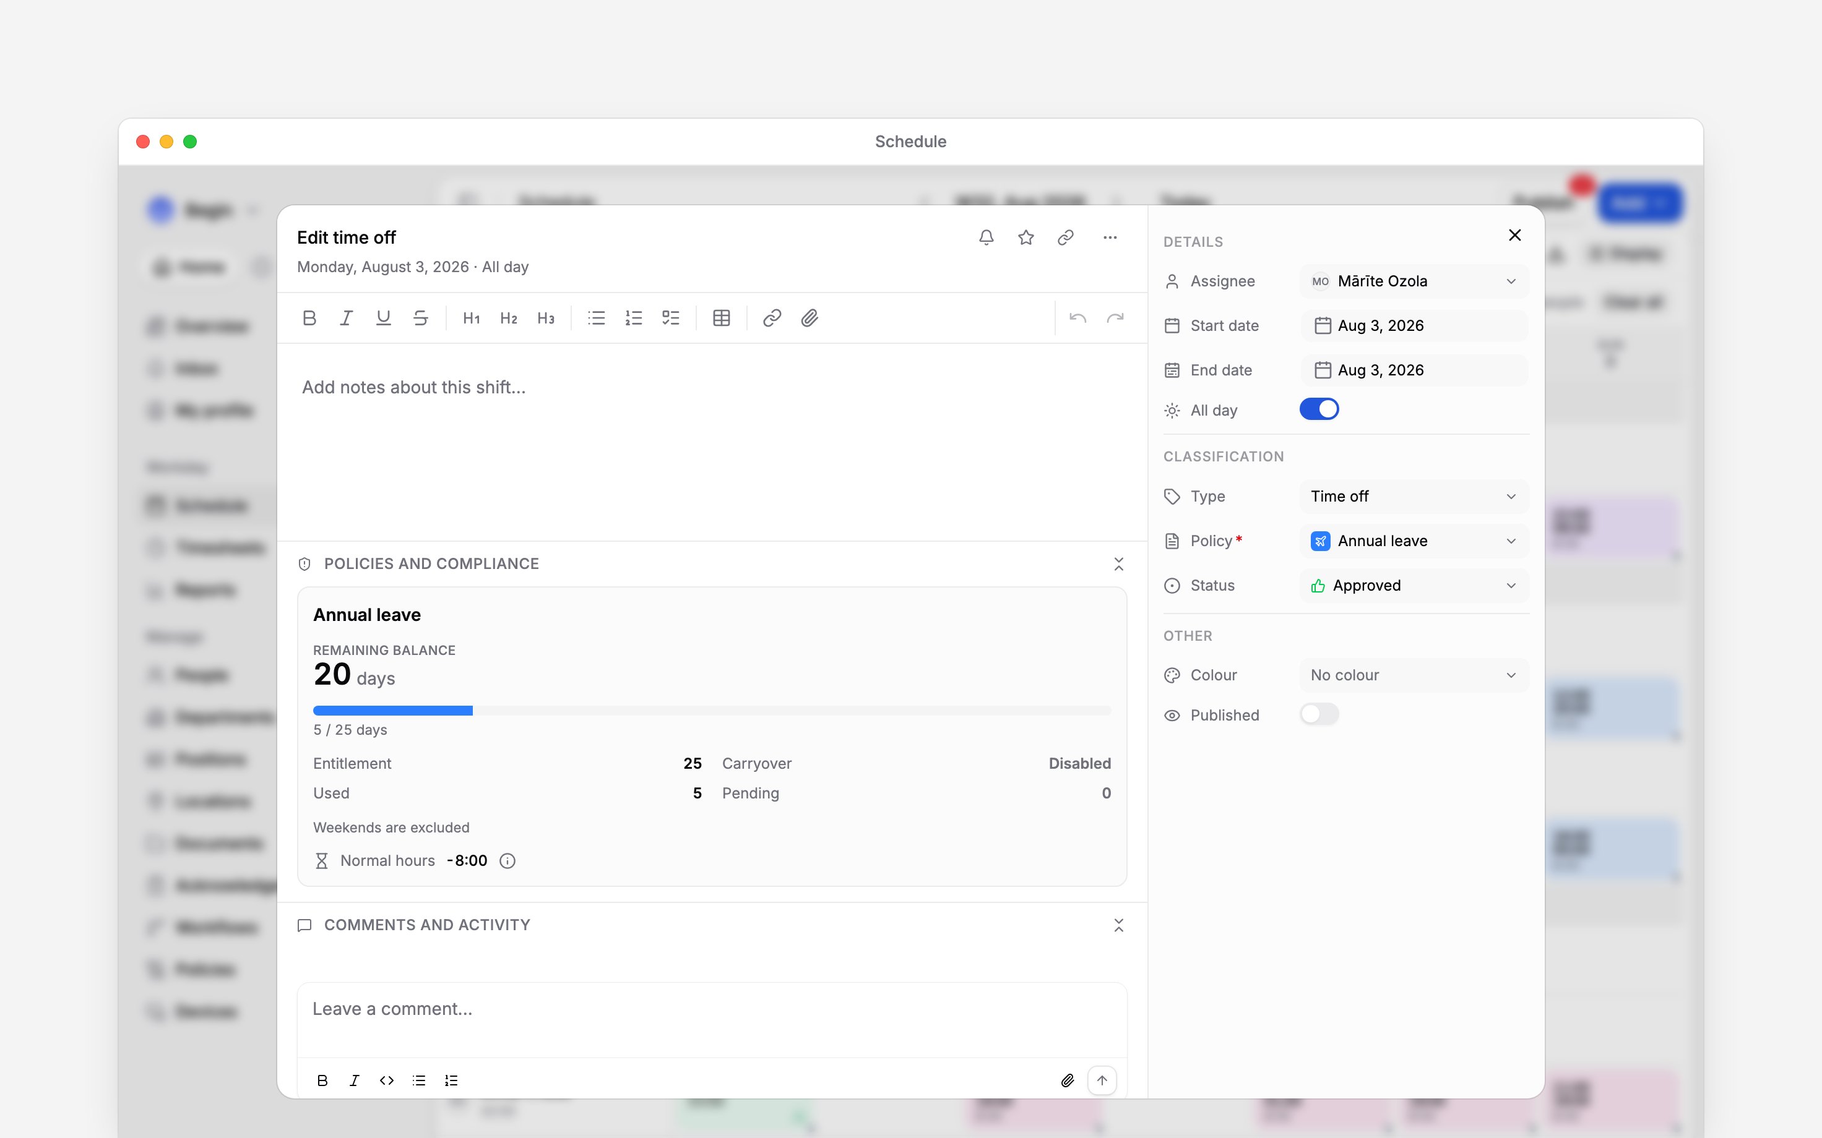
Task: Click the '5 / 25 days' usage text
Action: (350, 730)
